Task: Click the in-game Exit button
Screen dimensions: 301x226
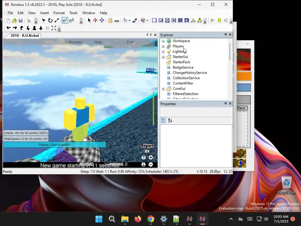Action: pyautogui.click(x=130, y=42)
